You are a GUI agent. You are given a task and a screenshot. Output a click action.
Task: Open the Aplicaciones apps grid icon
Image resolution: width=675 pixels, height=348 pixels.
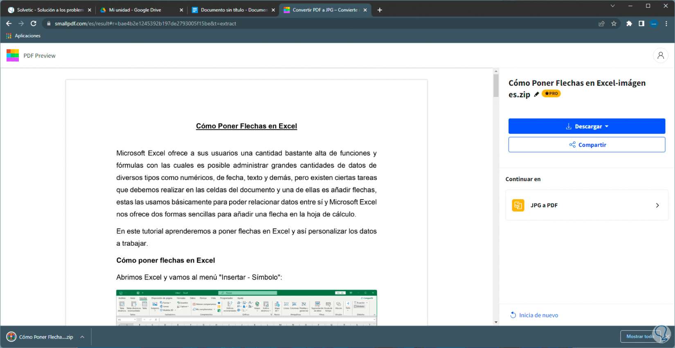coord(9,36)
